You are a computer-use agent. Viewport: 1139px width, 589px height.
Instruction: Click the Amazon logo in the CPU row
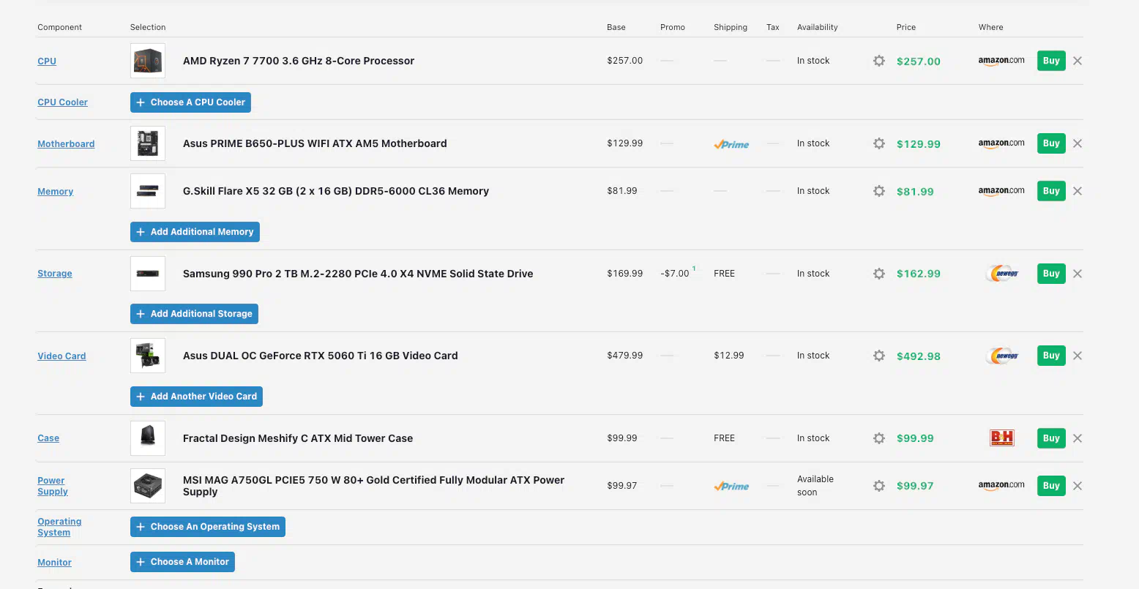pos(1001,61)
